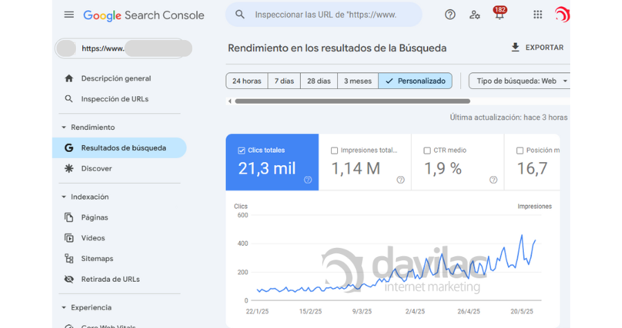The height and width of the screenshot is (328, 622).
Task: Click the Páginas document icon
Action: [x=69, y=218]
